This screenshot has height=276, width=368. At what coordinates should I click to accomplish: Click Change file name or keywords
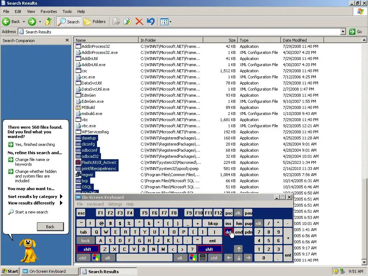tap(32, 162)
